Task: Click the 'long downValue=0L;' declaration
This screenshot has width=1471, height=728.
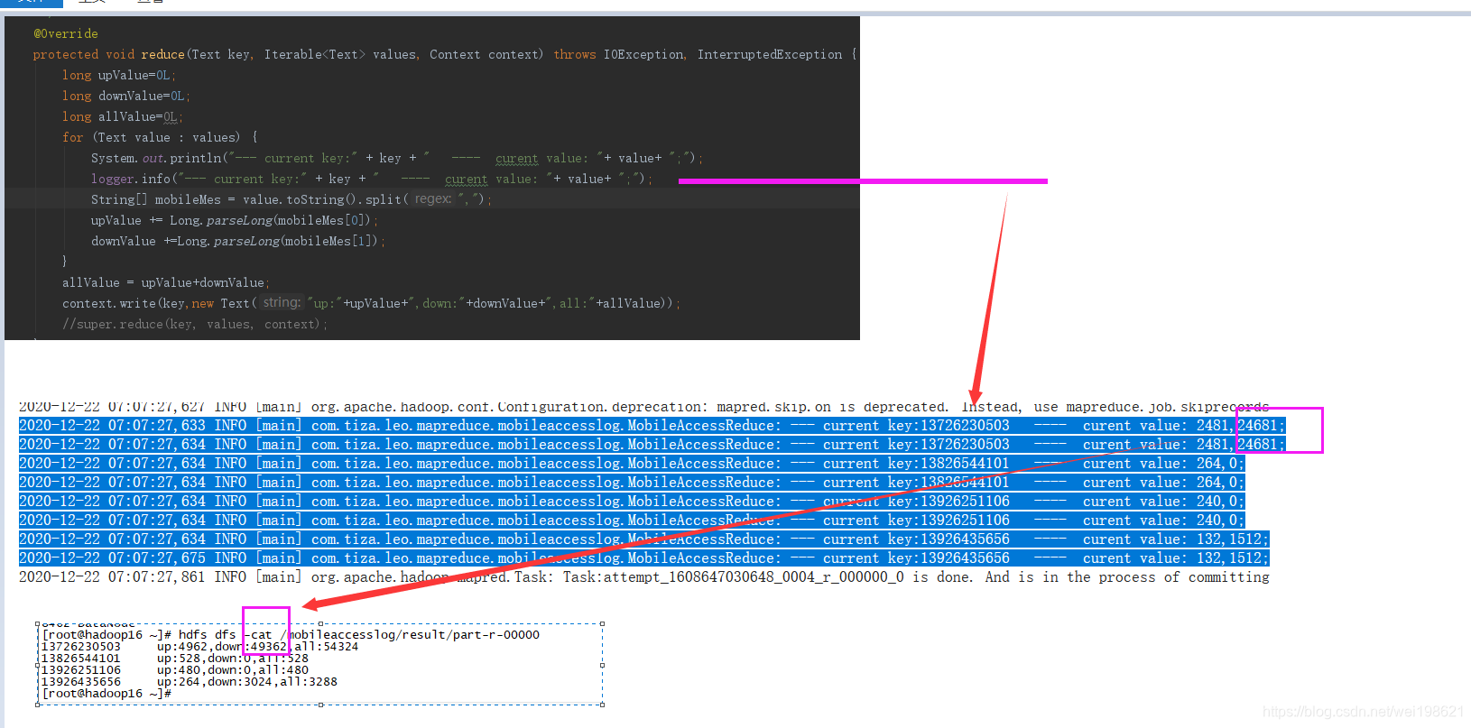Action: (126, 96)
